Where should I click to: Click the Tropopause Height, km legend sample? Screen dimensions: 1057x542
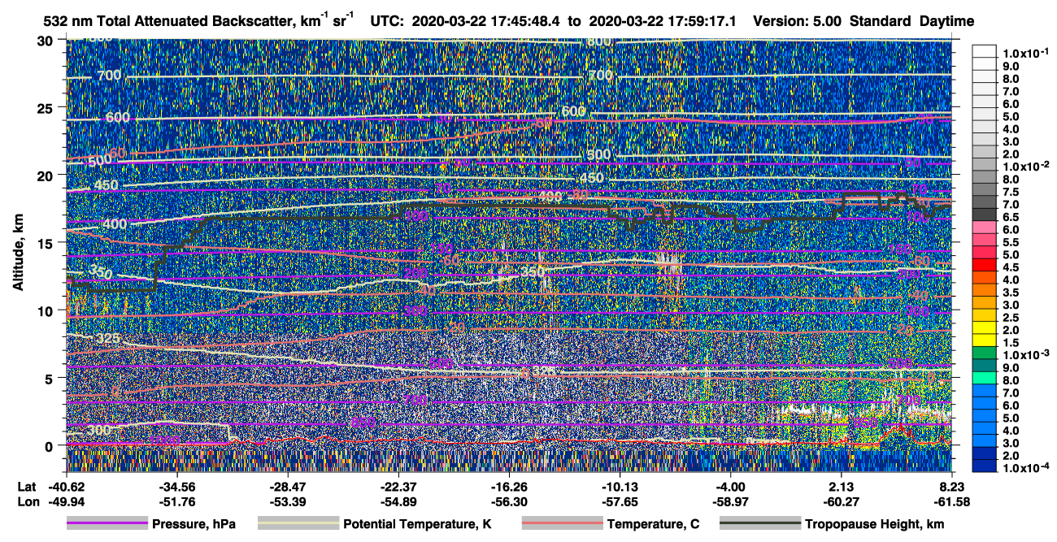tap(760, 524)
